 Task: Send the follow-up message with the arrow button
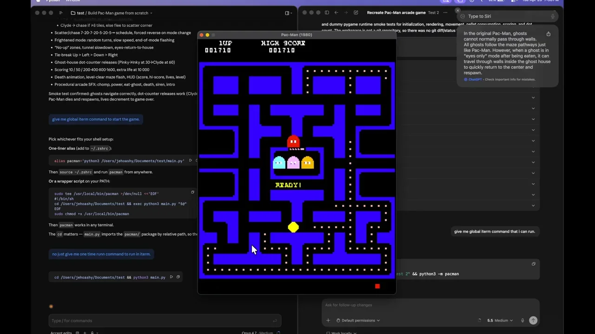point(533,320)
